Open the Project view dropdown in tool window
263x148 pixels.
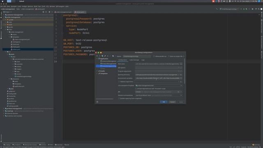point(8,12)
